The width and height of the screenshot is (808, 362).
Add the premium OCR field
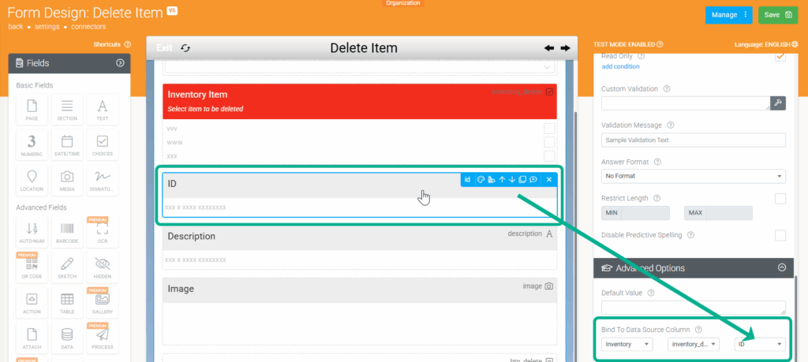[103, 233]
